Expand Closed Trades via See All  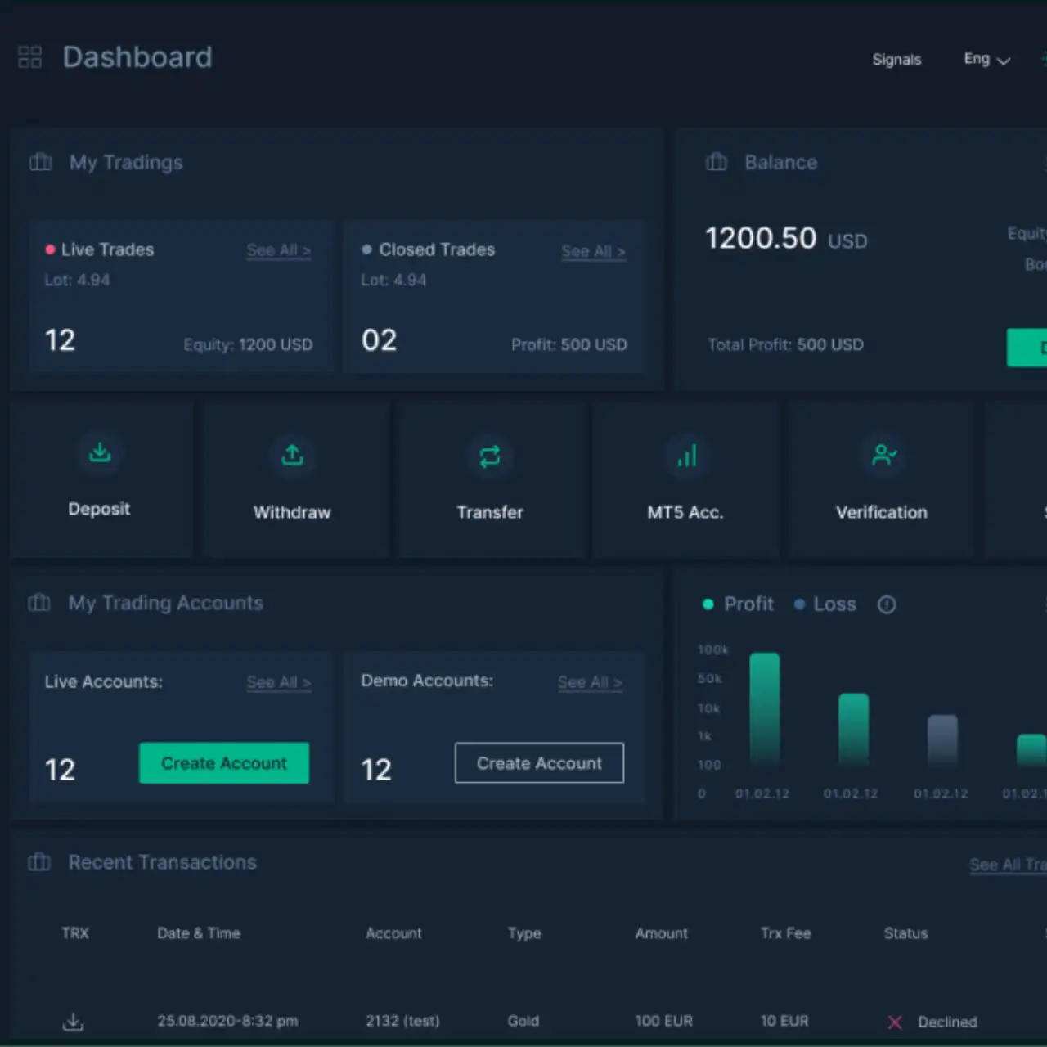tap(593, 252)
